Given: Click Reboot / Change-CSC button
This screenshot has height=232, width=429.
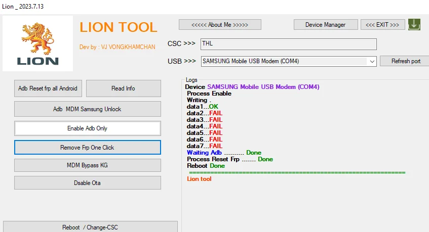Looking at the screenshot, I should click(90, 227).
